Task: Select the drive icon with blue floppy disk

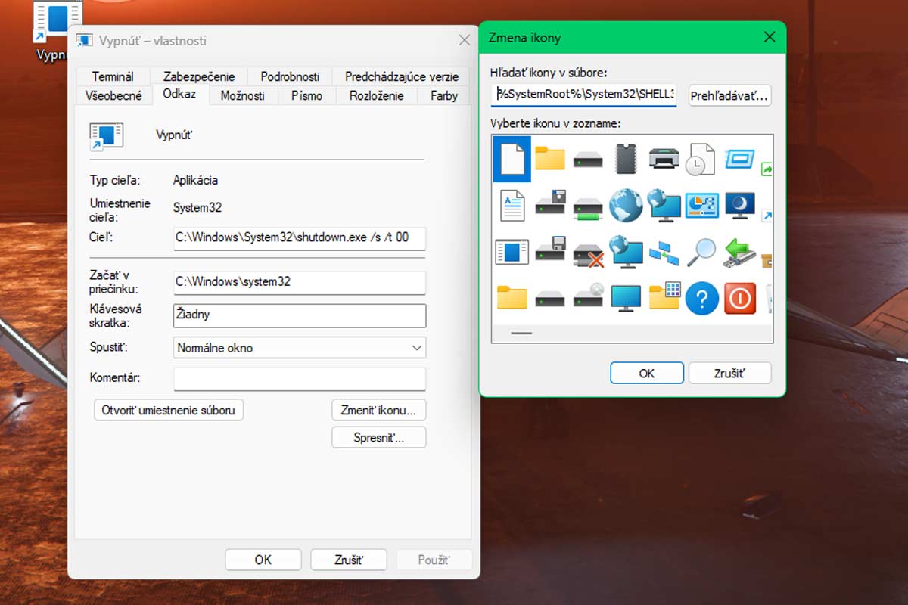Action: [550, 250]
